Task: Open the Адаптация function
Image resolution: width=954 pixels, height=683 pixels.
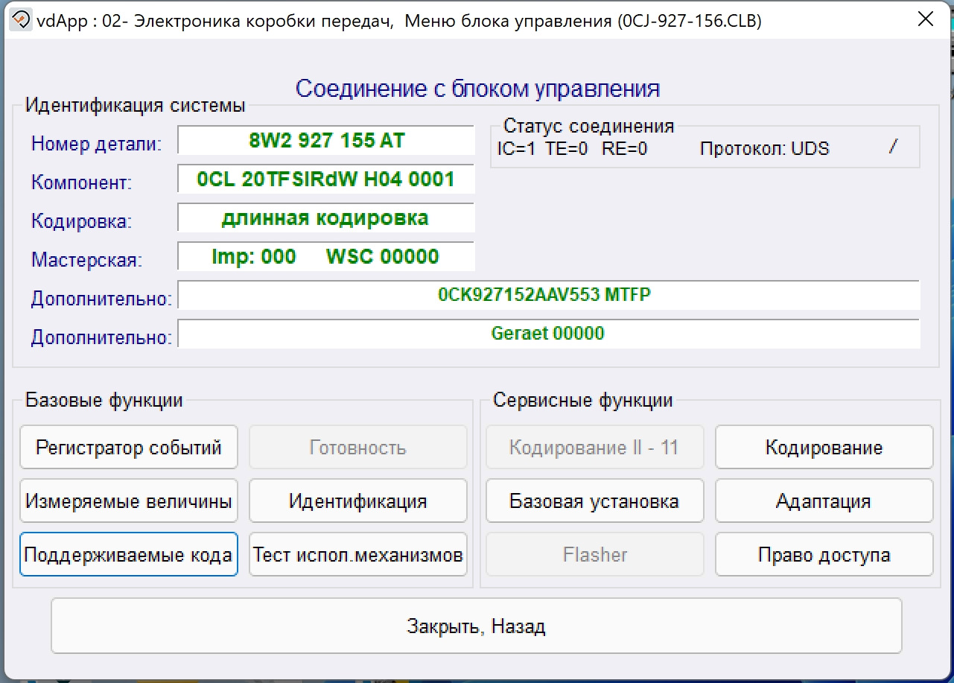Action: point(824,501)
